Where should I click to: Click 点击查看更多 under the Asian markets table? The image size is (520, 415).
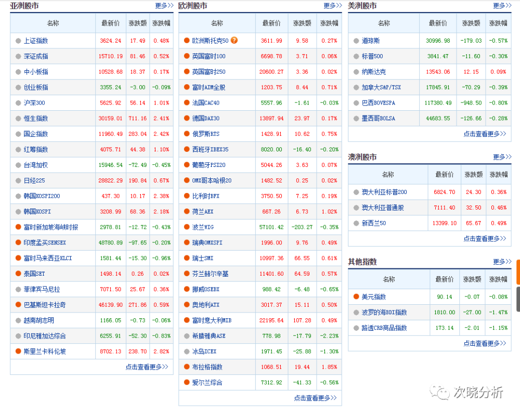point(147,367)
